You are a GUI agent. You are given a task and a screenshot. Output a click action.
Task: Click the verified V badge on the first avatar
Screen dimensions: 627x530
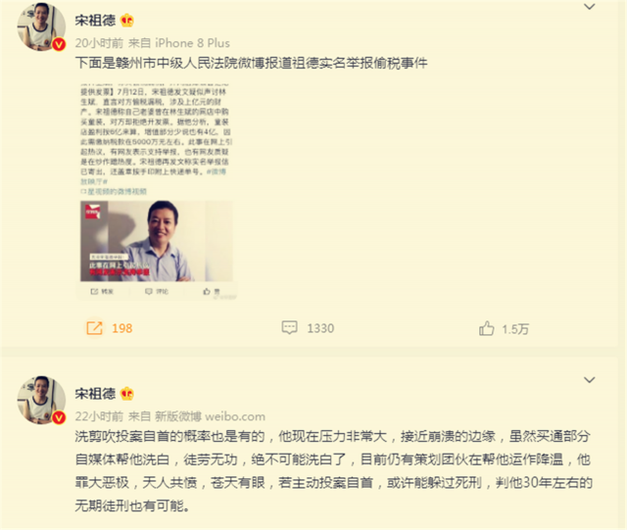coord(59,44)
